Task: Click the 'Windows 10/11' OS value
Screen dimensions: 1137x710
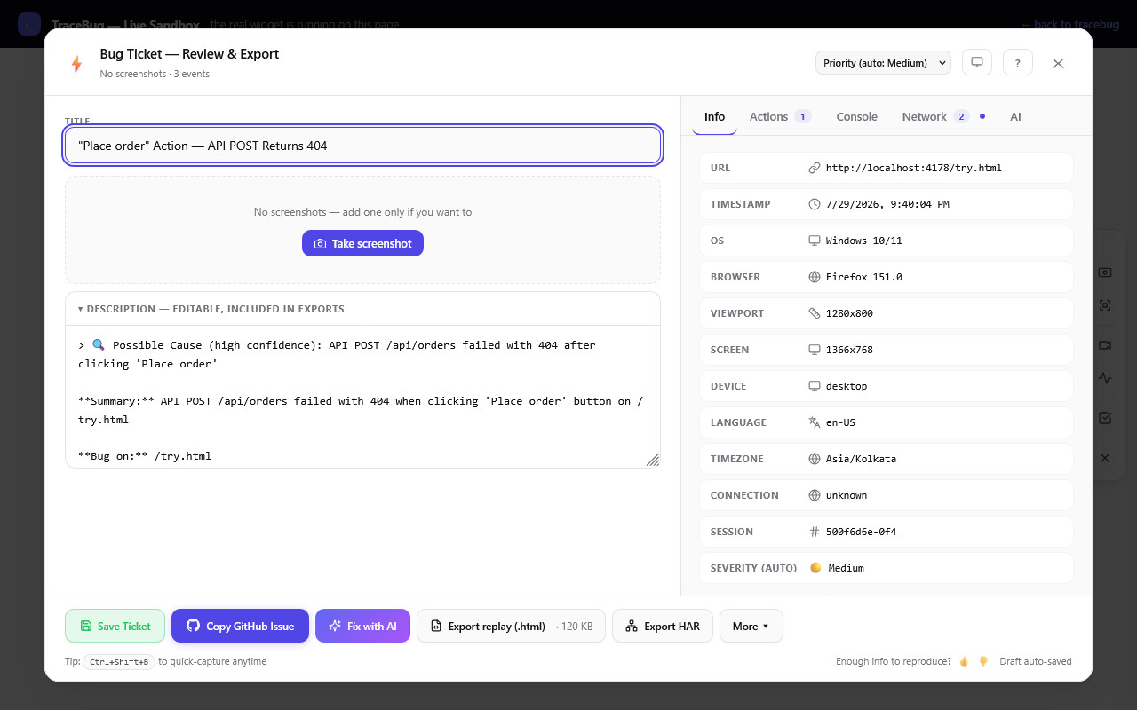Action: click(x=863, y=241)
